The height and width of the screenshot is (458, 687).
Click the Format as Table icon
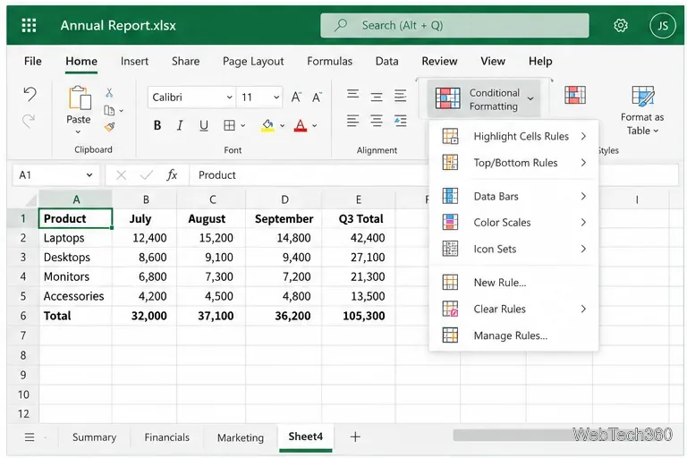pos(643,96)
